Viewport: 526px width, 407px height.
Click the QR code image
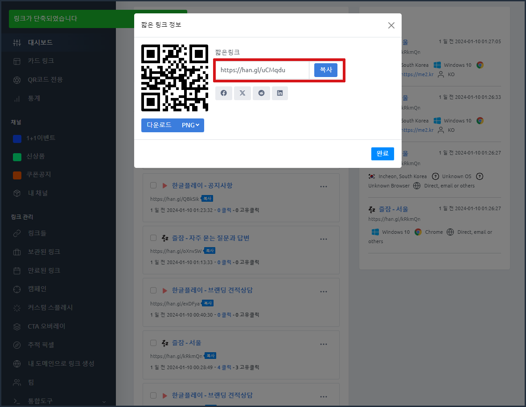[175, 78]
